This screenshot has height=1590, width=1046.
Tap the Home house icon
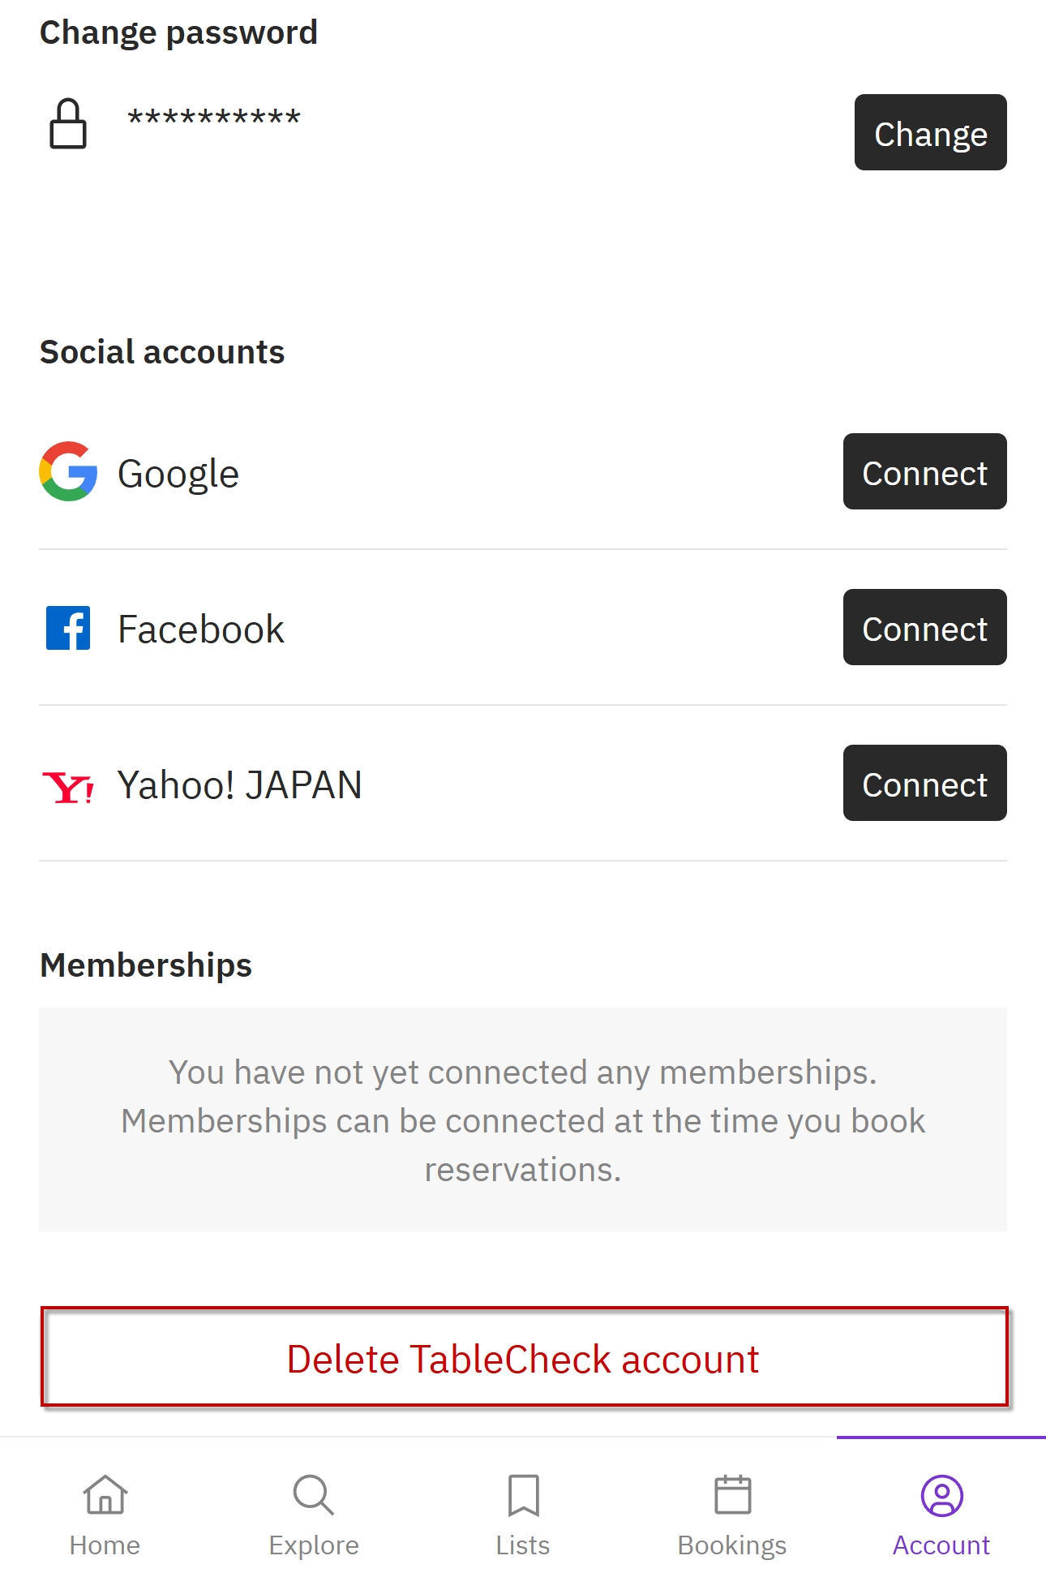105,1494
